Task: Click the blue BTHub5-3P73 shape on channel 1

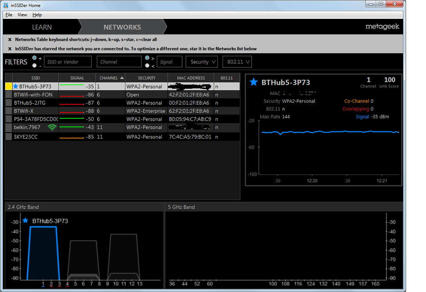Action: coord(43,253)
